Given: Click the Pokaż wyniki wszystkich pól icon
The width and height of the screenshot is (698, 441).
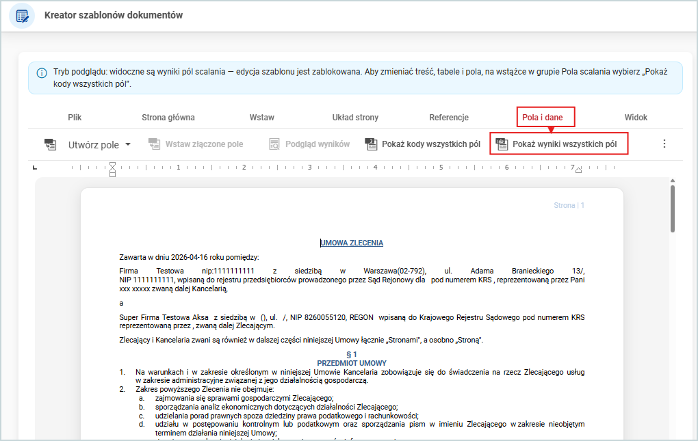Looking at the screenshot, I should click(x=502, y=144).
